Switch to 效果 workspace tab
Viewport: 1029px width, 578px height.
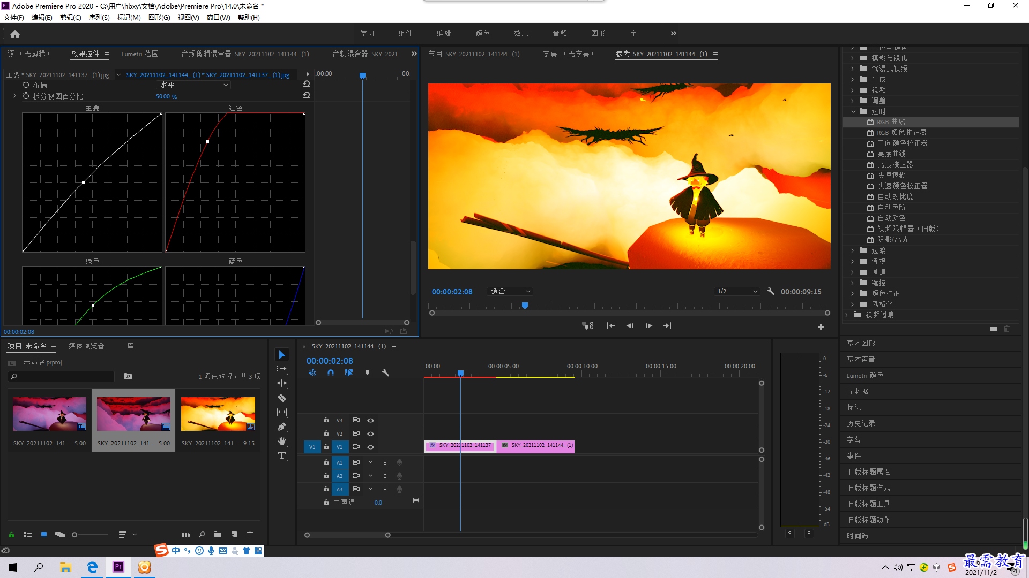[521, 33]
